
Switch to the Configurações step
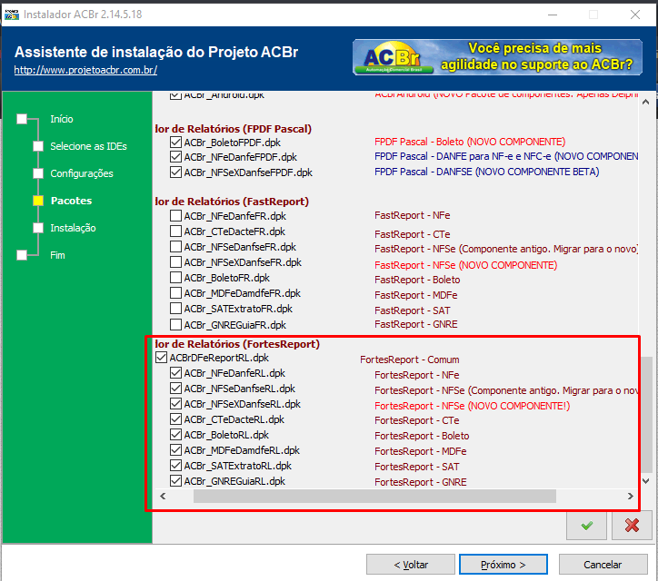point(82,173)
